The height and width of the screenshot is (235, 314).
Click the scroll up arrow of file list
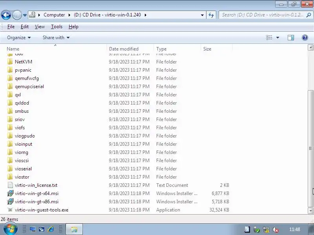coord(310,47)
